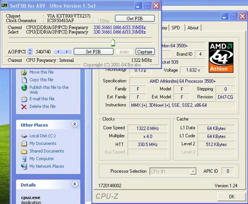Click Move this file link
Screen dimensions: 248x204
[x=41, y=72]
